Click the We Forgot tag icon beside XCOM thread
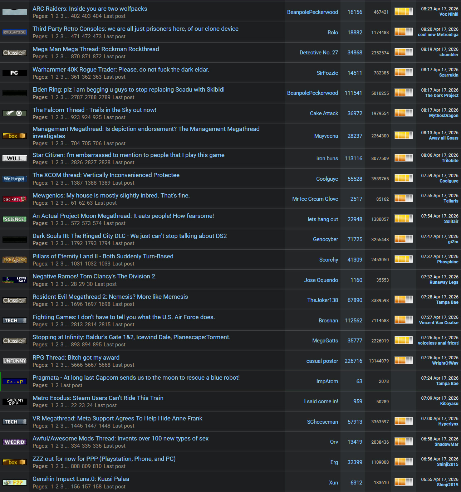 15,179
